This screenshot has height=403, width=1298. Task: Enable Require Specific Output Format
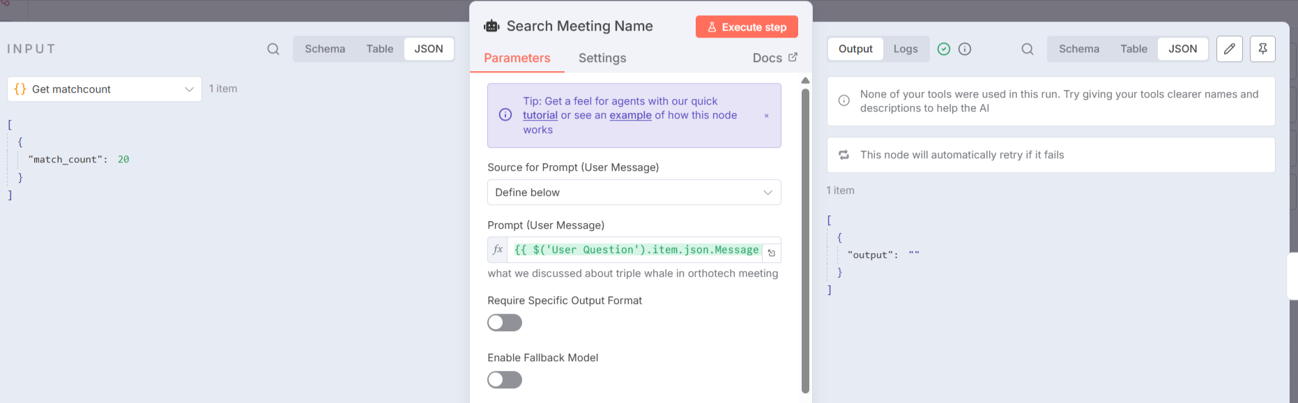(x=505, y=323)
